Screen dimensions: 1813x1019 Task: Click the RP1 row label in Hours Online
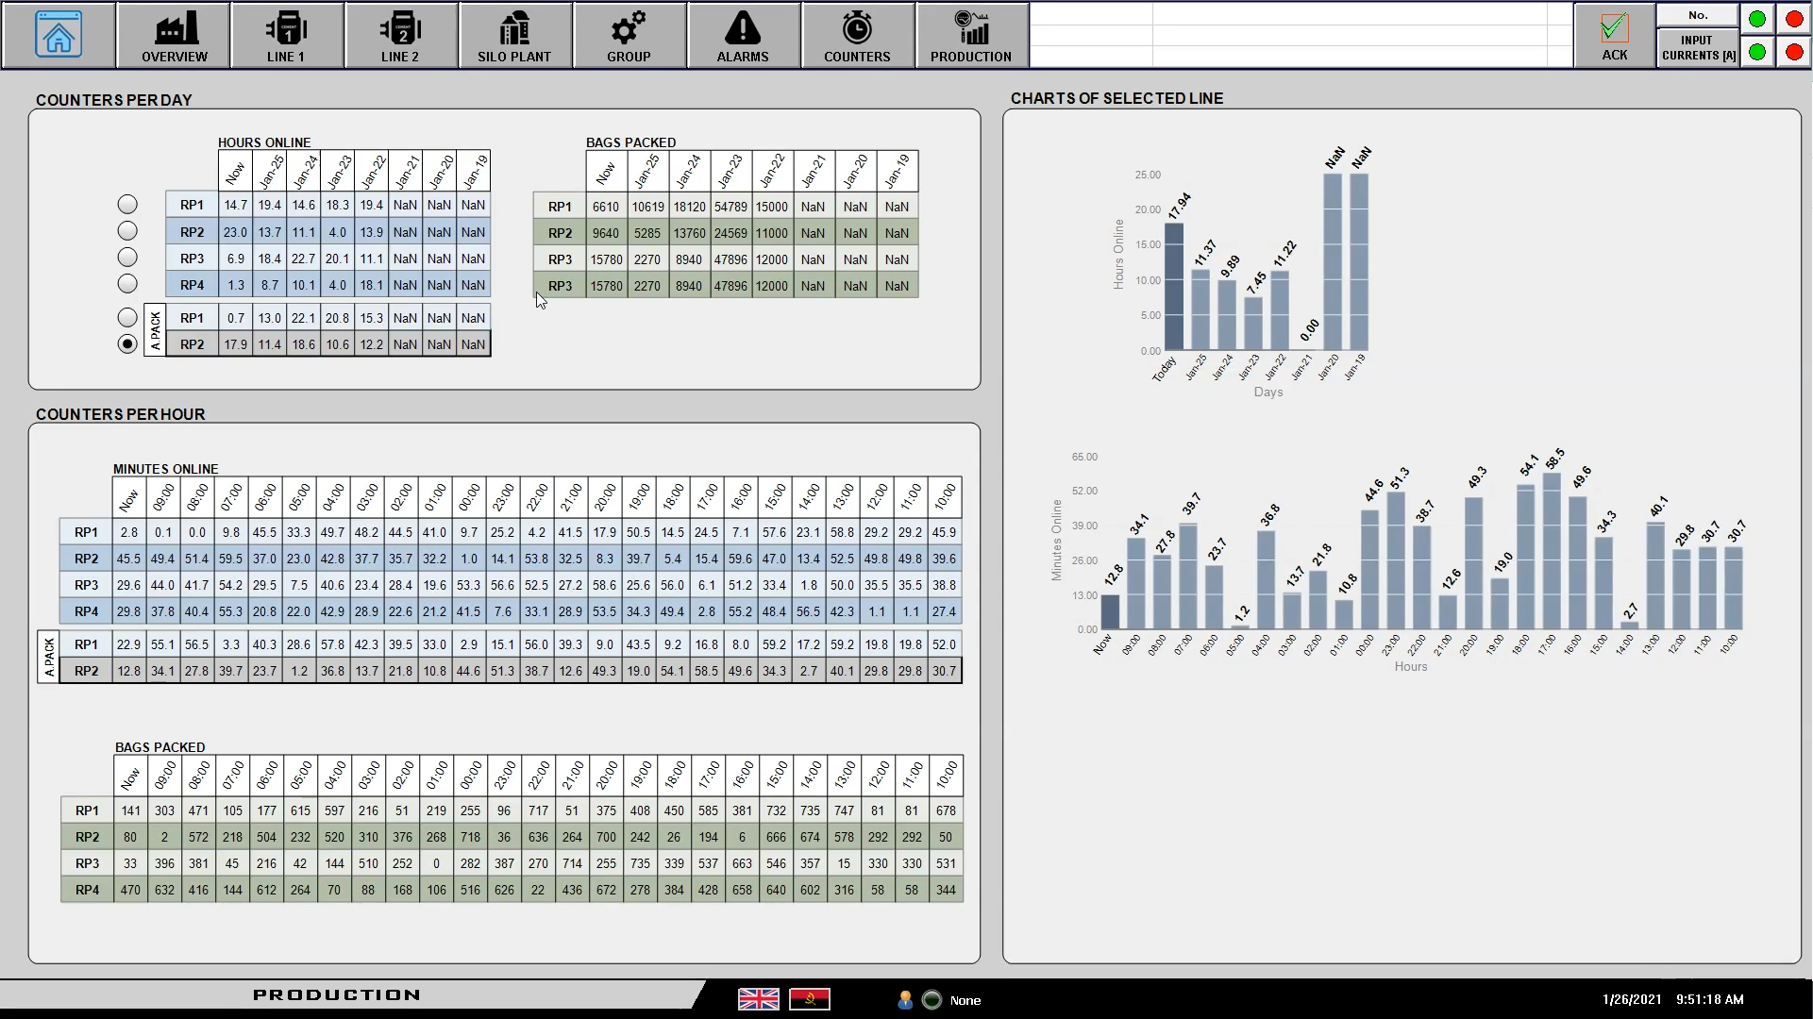click(x=192, y=205)
